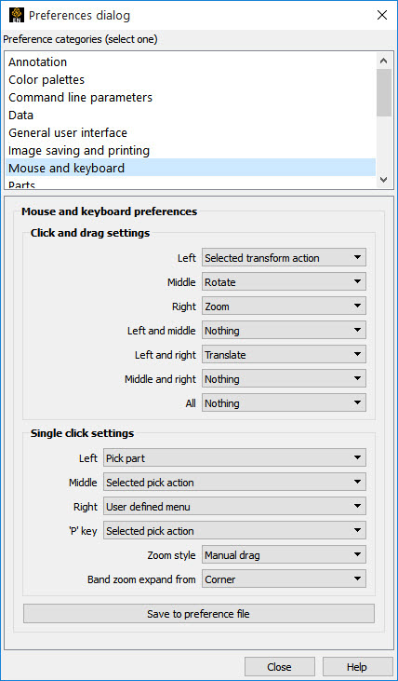Open the Left and middle drag dropdown
This screenshot has width=398, height=681.
(284, 331)
